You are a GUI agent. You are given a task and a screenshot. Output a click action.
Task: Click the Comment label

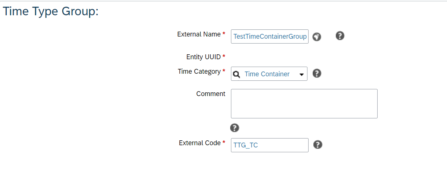point(211,94)
